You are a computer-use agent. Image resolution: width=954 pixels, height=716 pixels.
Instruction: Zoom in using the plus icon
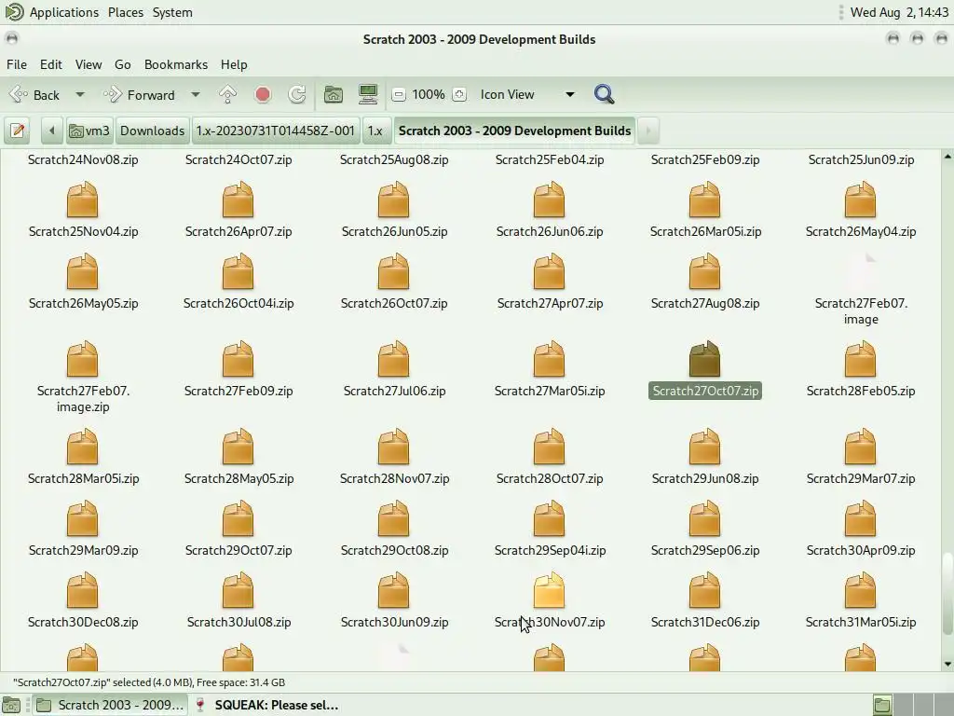pyautogui.click(x=459, y=94)
